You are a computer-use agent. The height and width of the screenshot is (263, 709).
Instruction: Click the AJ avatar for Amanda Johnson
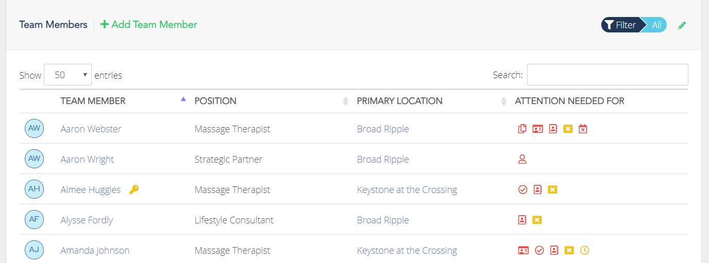tap(34, 250)
